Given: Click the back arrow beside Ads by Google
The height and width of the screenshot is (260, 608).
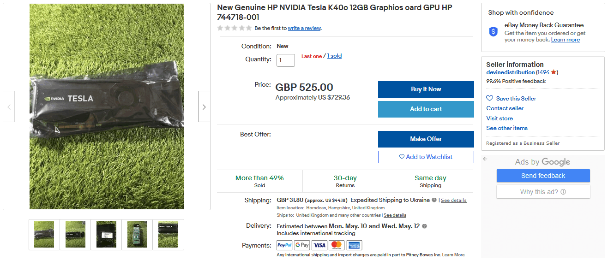Looking at the screenshot, I should (x=485, y=159).
